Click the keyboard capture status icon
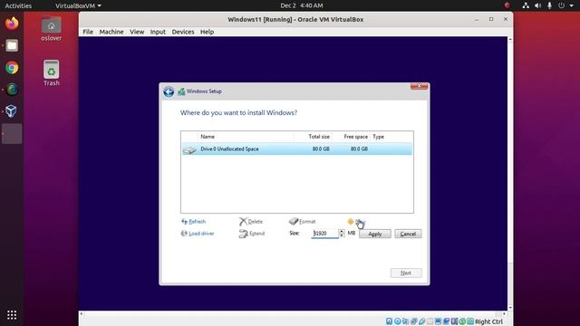 (470, 321)
